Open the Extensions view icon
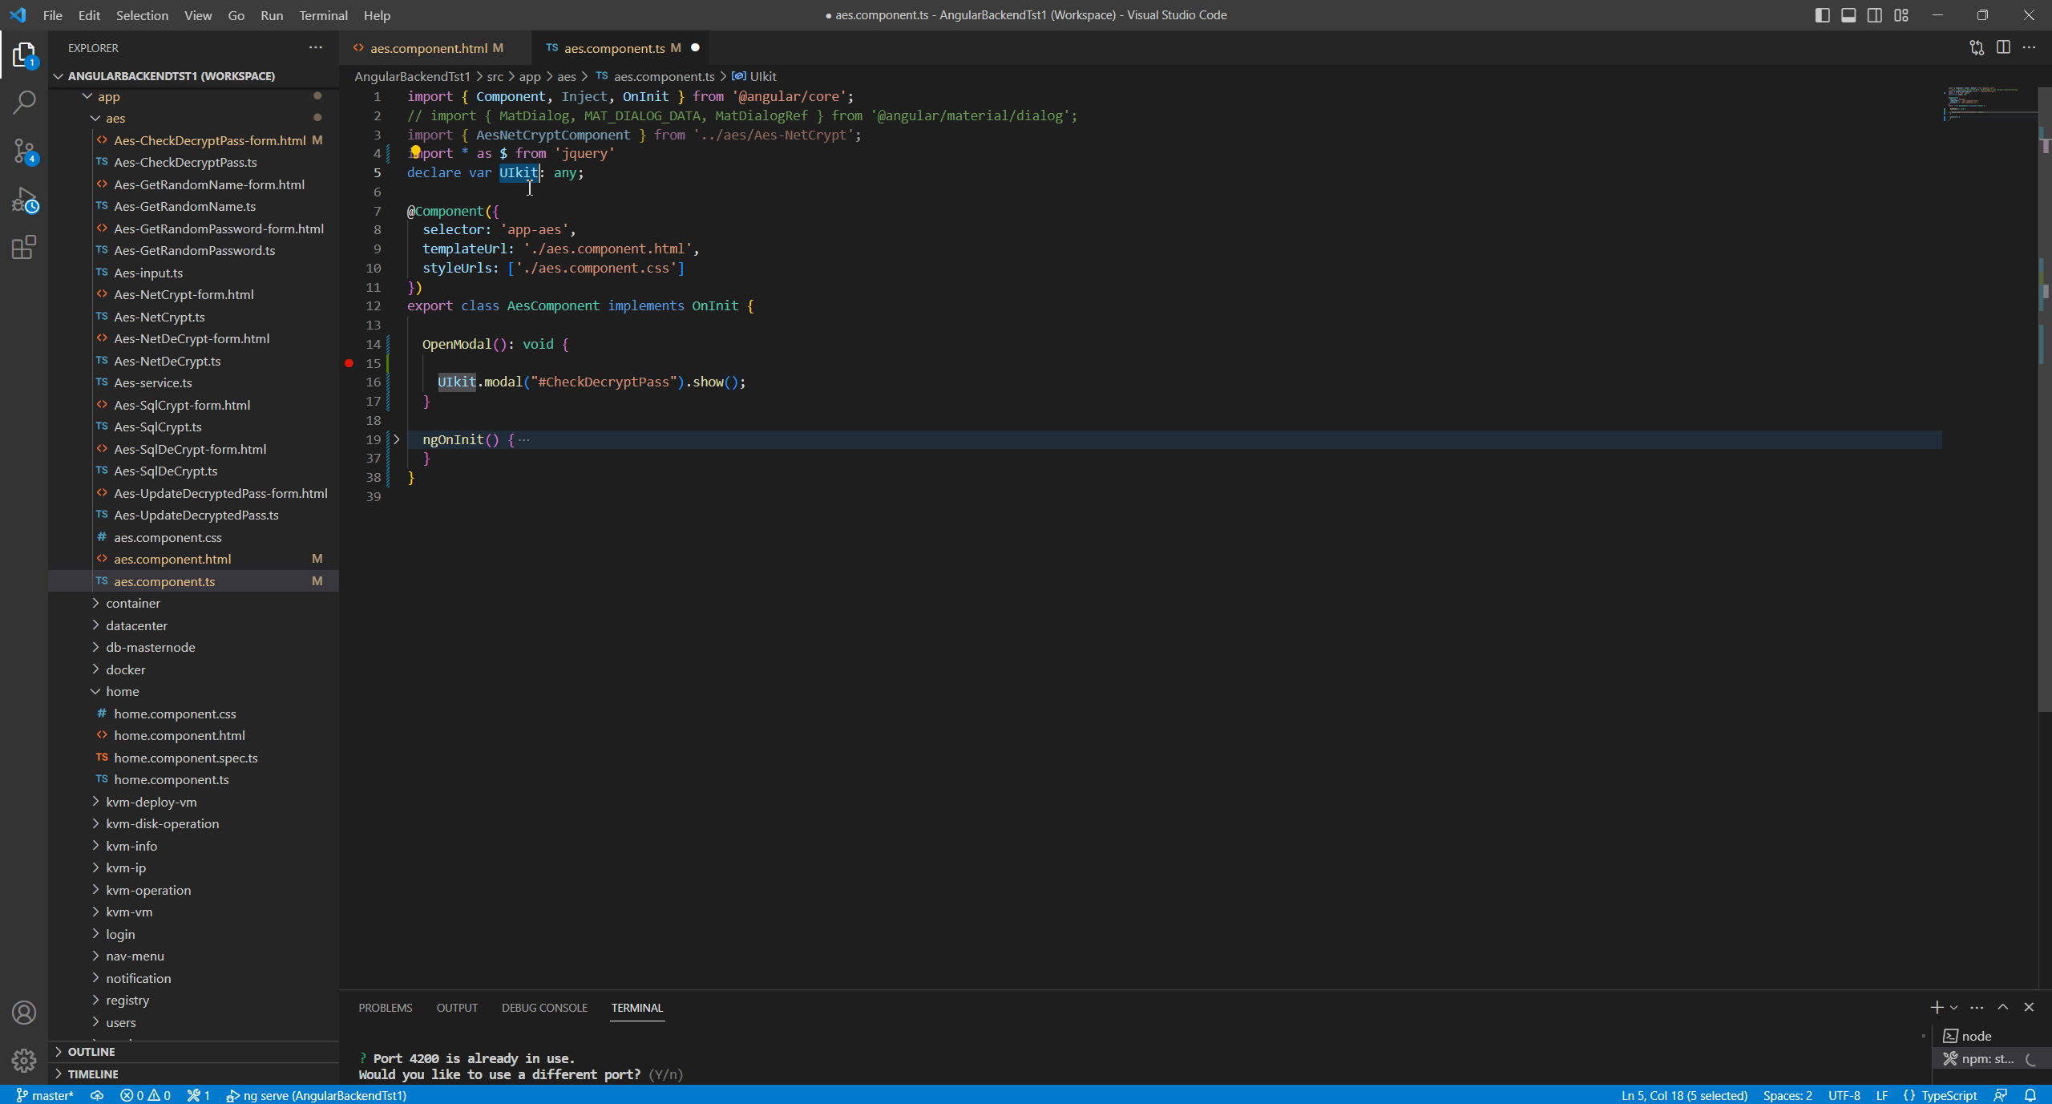The image size is (2052, 1104). (24, 247)
